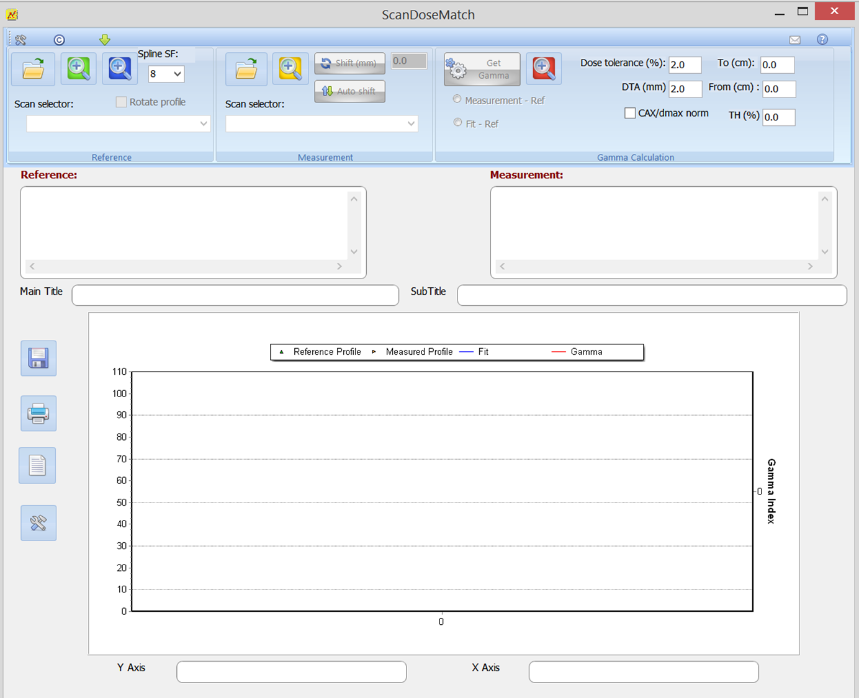The height and width of the screenshot is (698, 859).
Task: Enable the CAX/dmax norm checkbox
Action: click(x=630, y=113)
